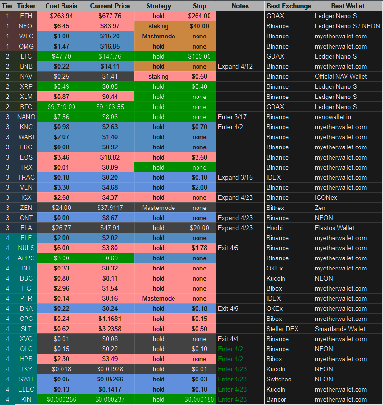Click the Notes column header
Image resolution: width=383 pixels, height=405 pixels.
coord(240,6)
